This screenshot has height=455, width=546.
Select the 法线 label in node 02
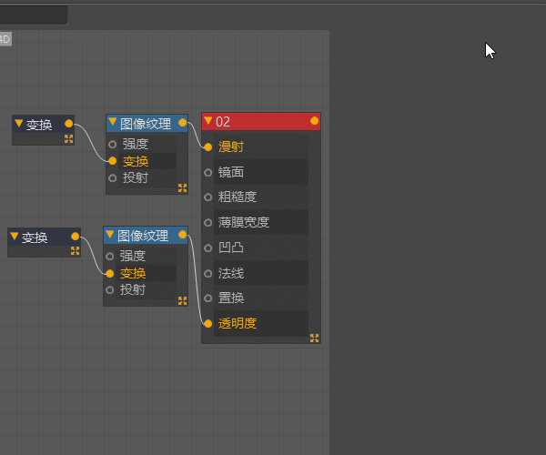click(230, 273)
